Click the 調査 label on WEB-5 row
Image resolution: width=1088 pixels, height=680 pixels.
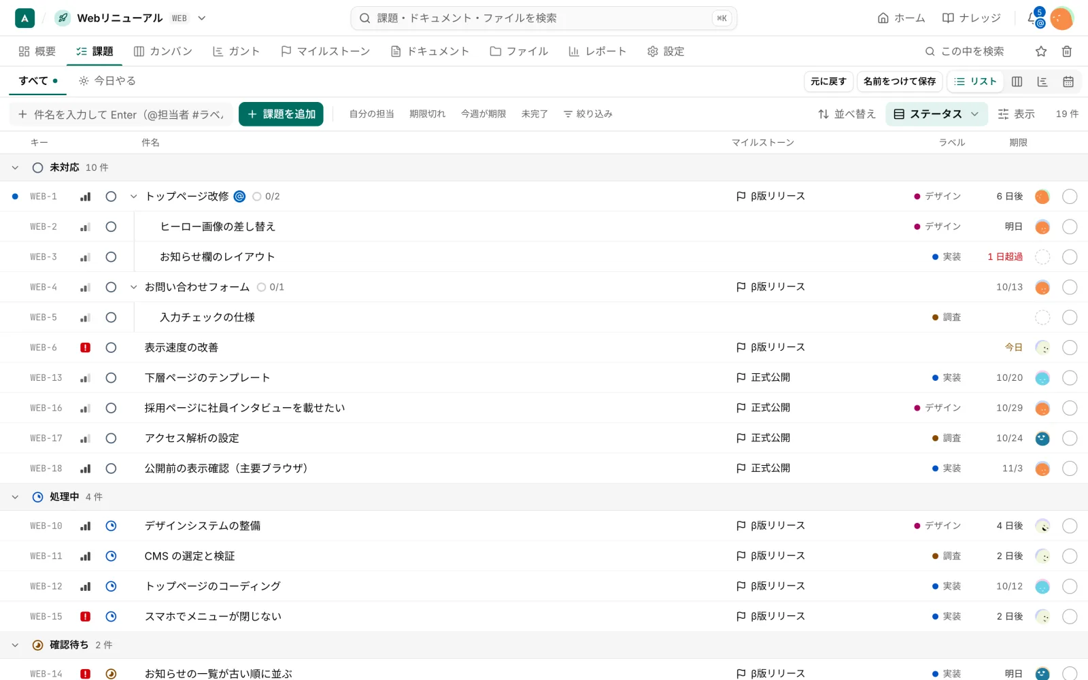point(947,318)
